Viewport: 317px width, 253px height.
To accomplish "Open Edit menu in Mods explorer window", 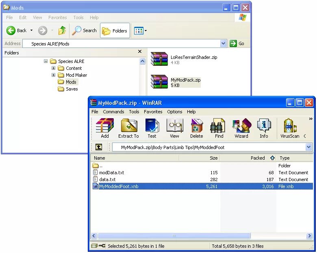I will point(23,17).
